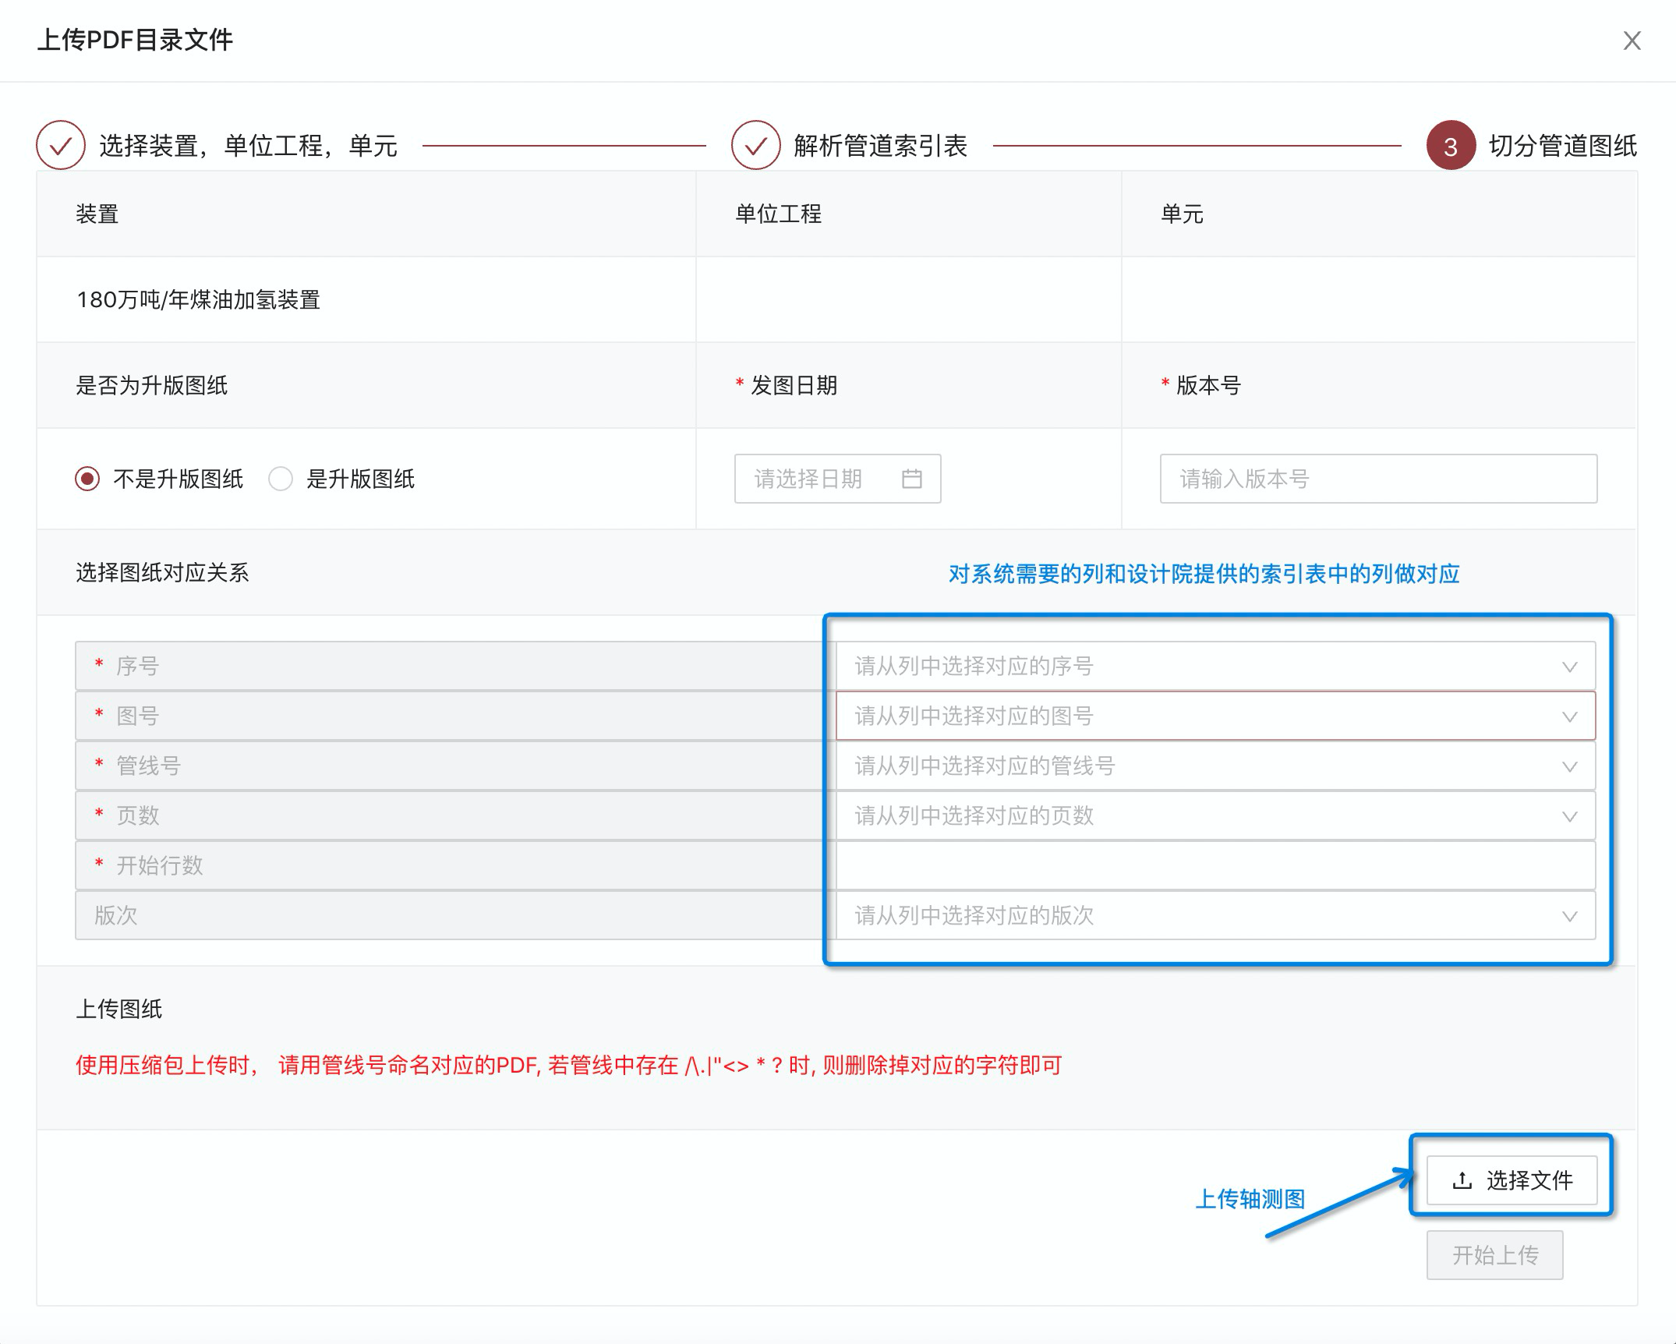Click the 请选择日期 date field

(x=837, y=479)
